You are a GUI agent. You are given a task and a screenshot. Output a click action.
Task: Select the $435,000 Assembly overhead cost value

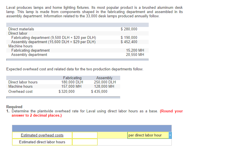pos(99,92)
